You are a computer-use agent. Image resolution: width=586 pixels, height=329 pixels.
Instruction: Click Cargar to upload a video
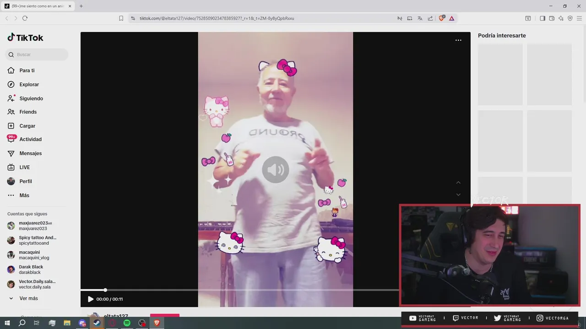(21, 126)
